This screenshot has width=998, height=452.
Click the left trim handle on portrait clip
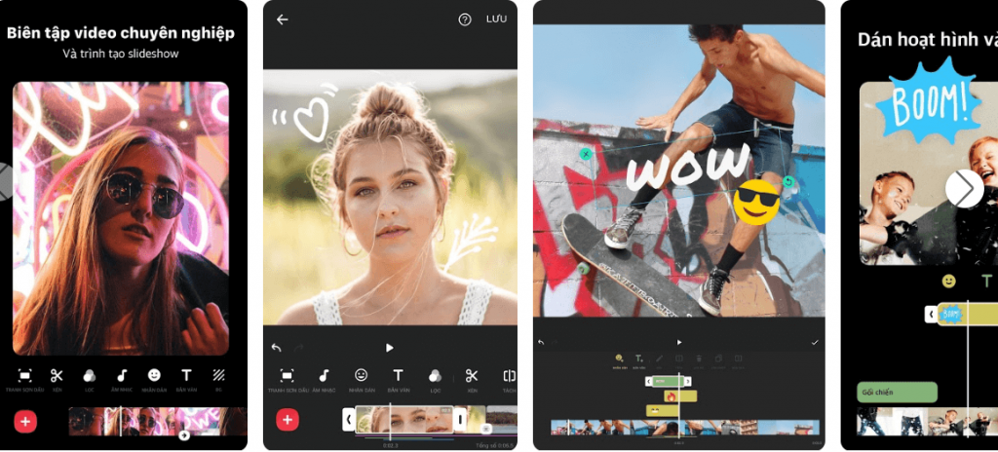tap(349, 420)
